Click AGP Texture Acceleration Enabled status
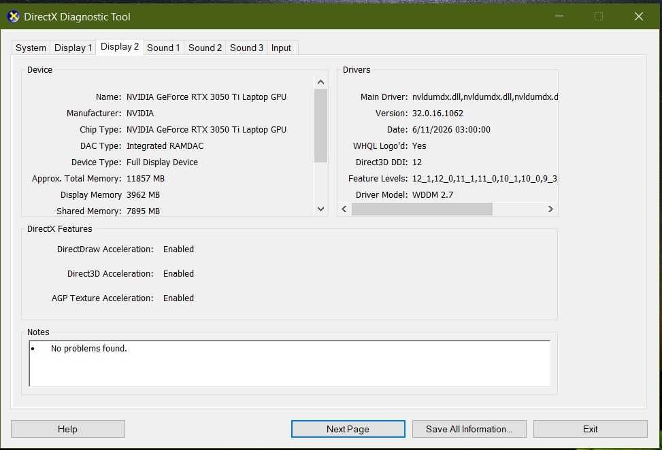Viewport: 662px width, 450px height. (x=178, y=298)
